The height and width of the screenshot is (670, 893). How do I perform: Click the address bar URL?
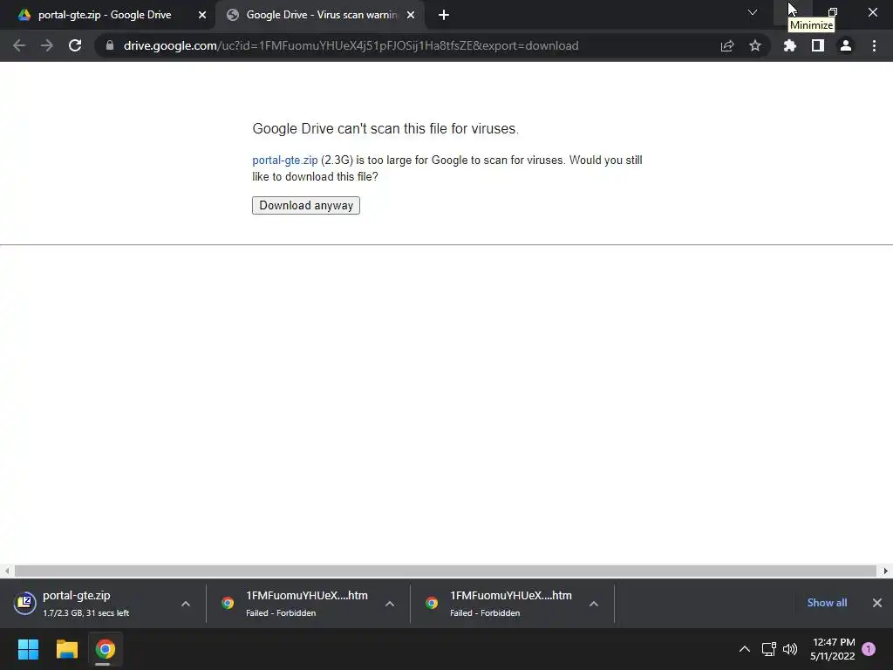(351, 45)
